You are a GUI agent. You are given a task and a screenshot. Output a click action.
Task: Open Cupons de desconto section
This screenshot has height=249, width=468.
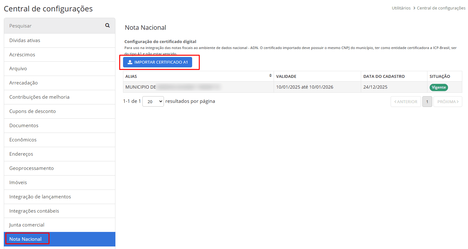click(32, 111)
